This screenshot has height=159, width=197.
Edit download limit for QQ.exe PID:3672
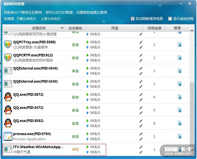coord(141,95)
